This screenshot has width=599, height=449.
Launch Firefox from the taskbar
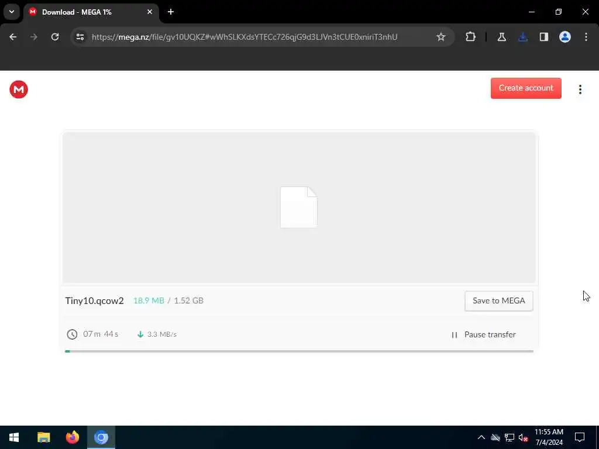point(72,437)
